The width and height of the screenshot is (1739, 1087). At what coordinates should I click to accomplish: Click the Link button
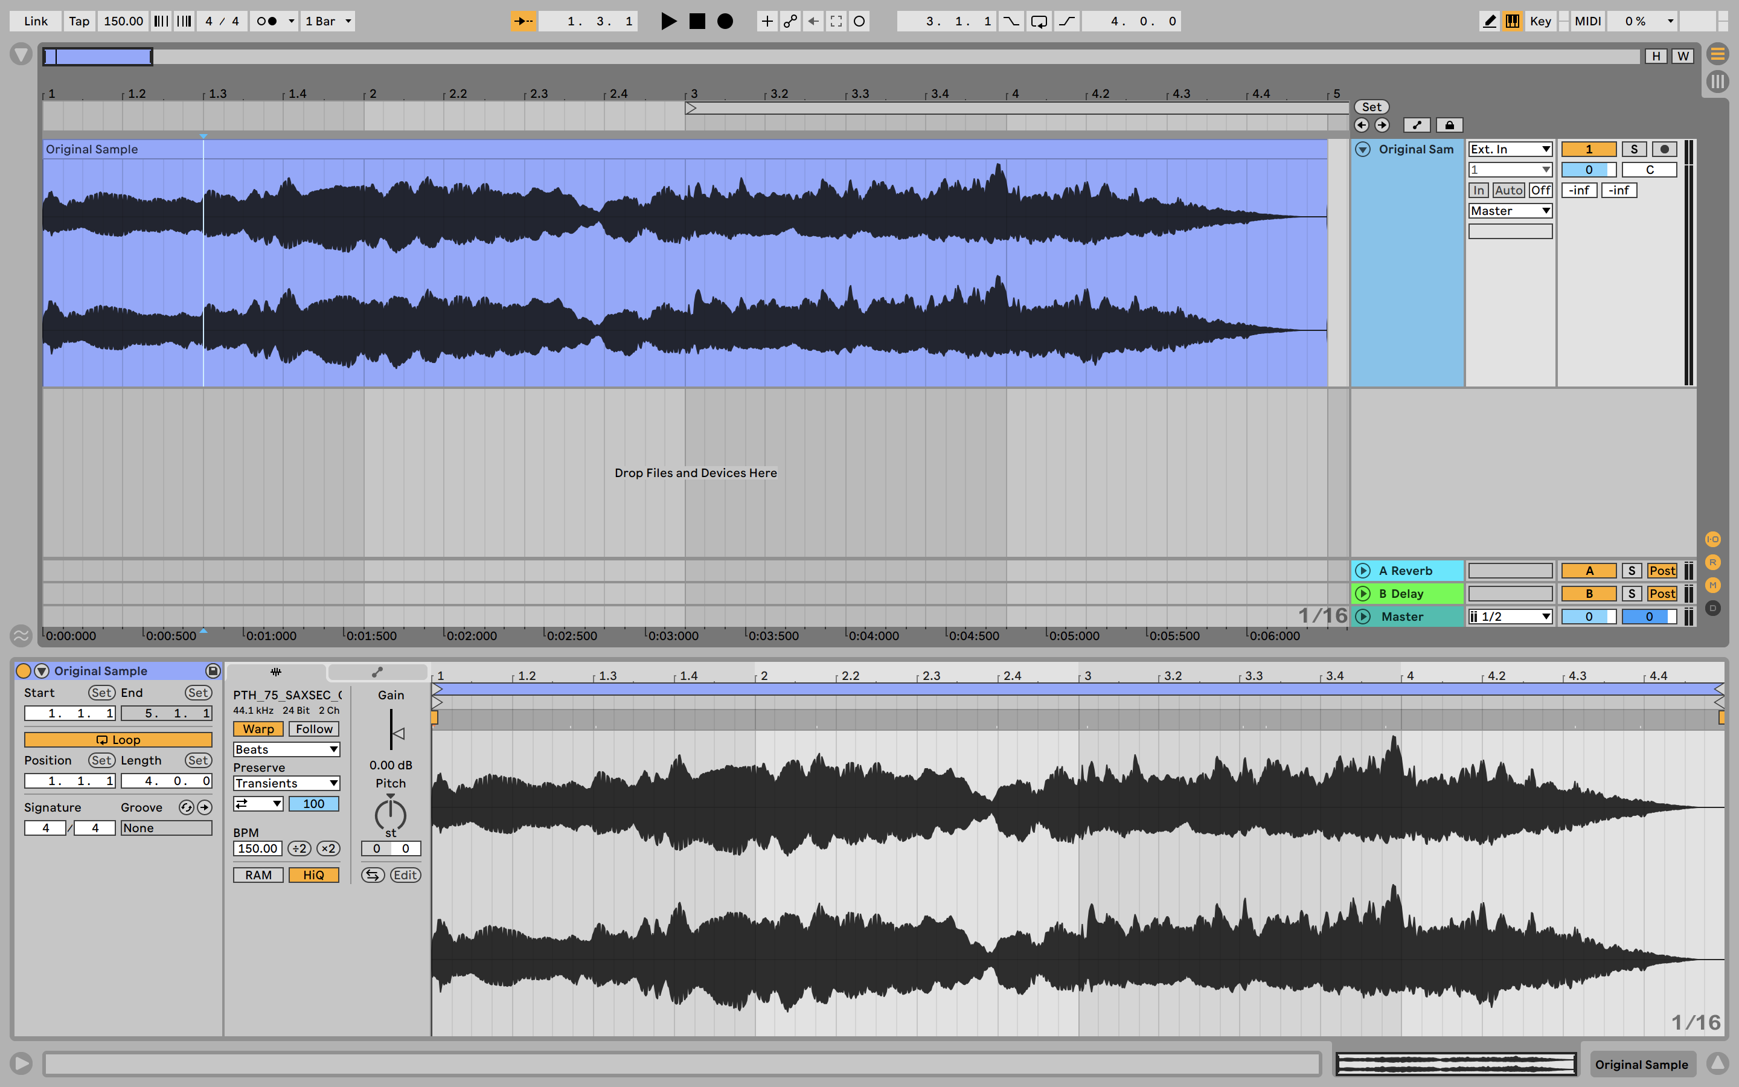click(x=35, y=21)
